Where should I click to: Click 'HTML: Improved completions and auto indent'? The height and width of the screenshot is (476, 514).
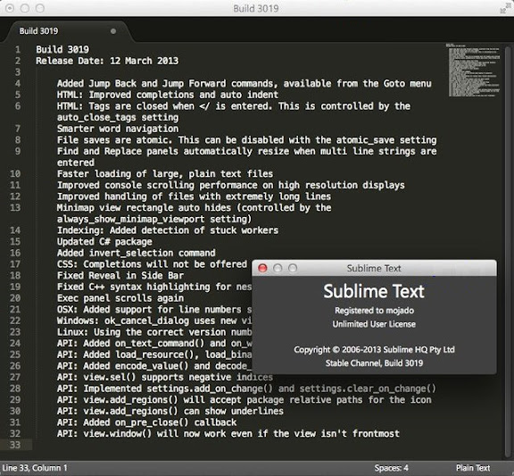pyautogui.click(x=168, y=95)
